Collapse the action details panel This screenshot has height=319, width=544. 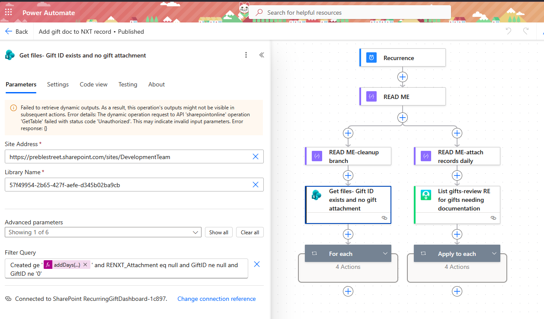[x=262, y=55]
